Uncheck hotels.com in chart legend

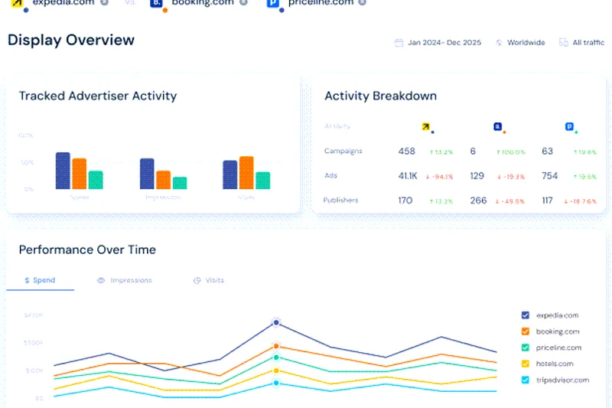[x=526, y=364]
